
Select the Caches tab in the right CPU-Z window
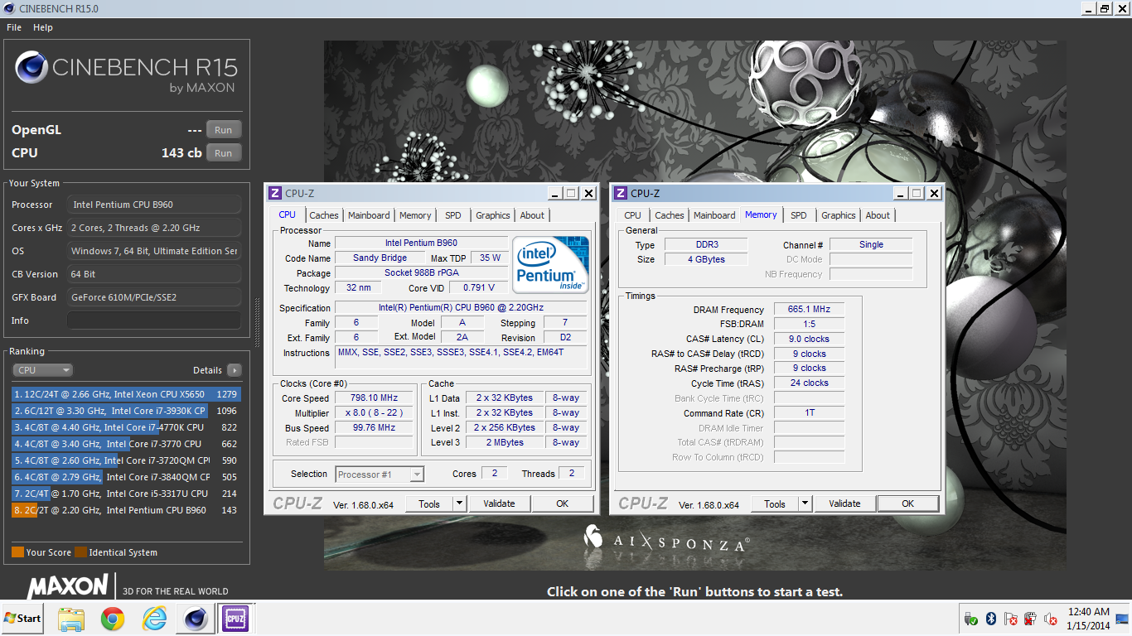coord(670,215)
